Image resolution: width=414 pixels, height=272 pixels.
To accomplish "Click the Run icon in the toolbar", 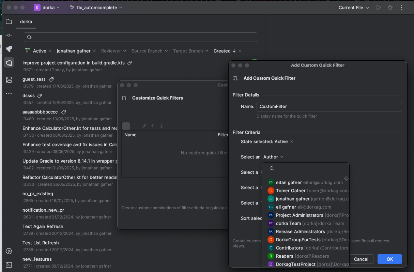I will 379,7.
